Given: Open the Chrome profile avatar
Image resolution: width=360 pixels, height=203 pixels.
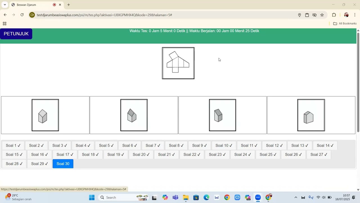Looking at the screenshot, I should click(346, 15).
